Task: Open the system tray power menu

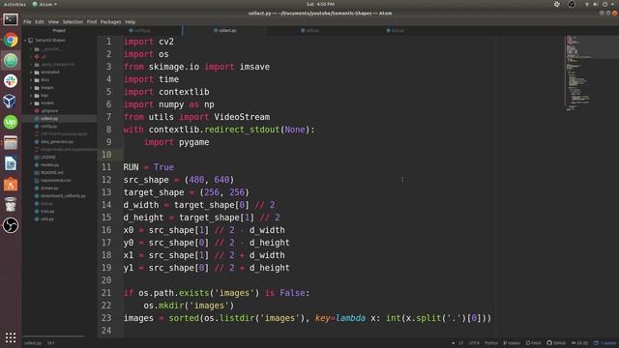Action: tap(604, 4)
